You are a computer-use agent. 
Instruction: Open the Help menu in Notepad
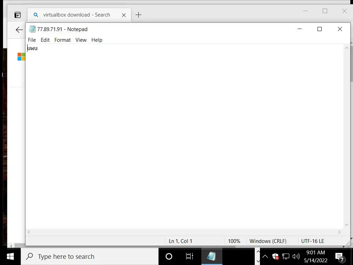click(97, 40)
